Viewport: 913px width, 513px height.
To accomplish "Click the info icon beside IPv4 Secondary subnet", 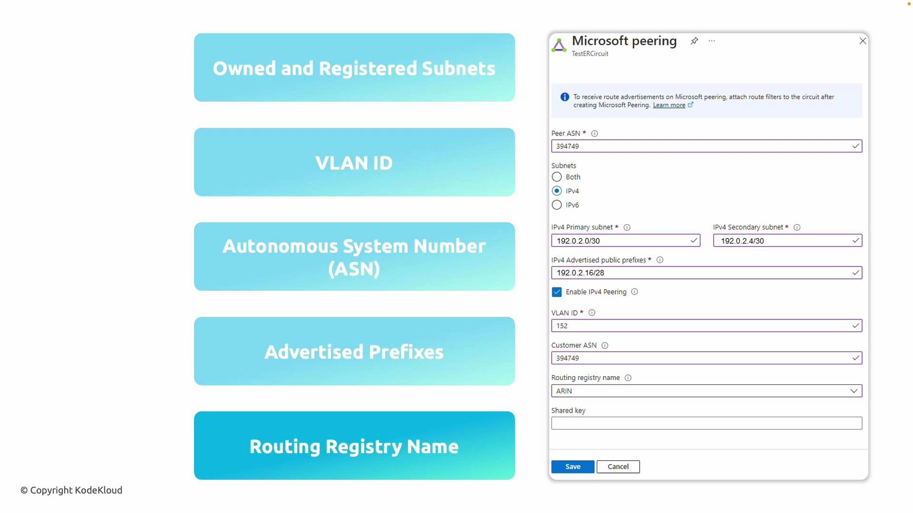I will click(797, 228).
